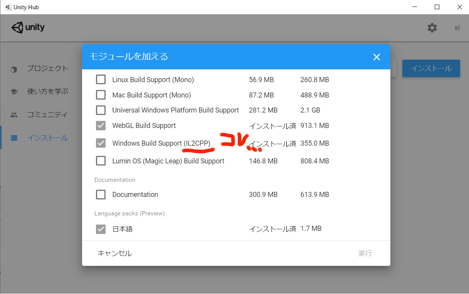Enable Linux Build Support (Mono)

[101, 79]
